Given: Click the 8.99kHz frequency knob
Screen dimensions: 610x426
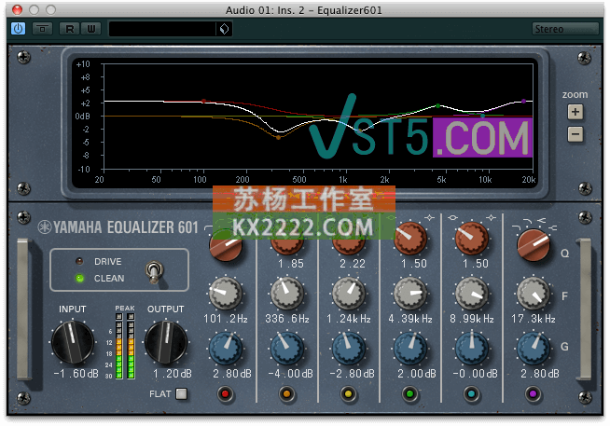Looking at the screenshot, I should 472,294.
